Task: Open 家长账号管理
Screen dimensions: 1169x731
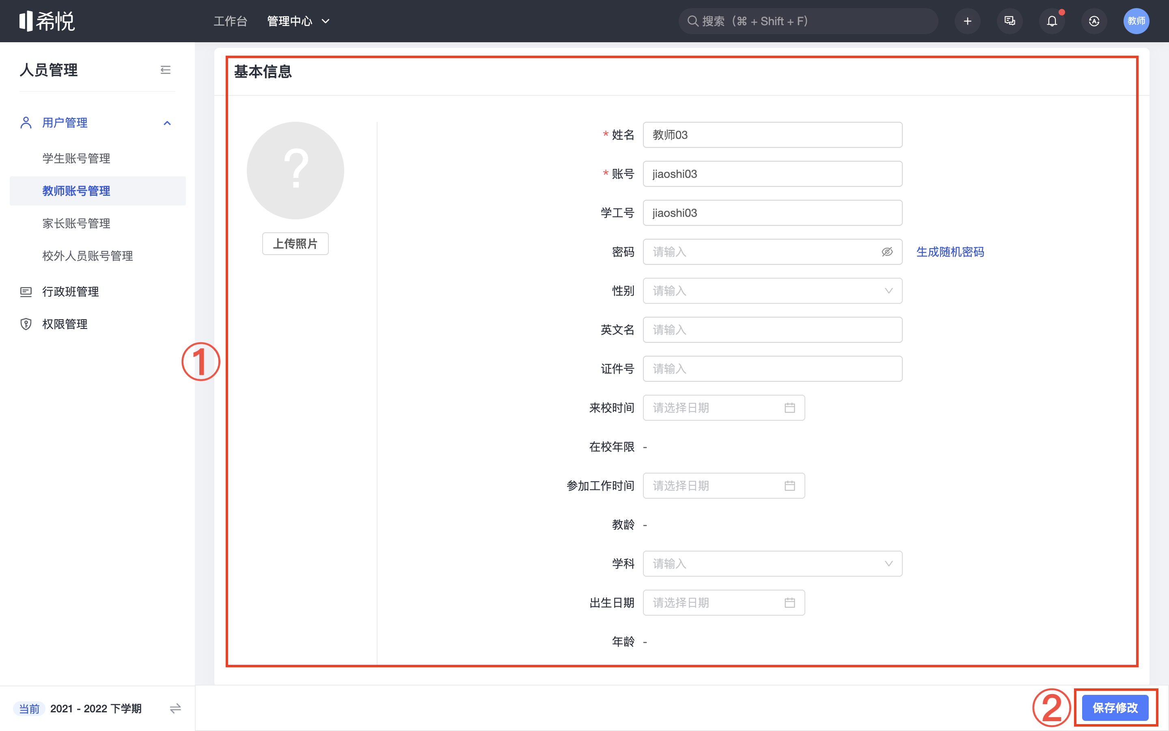Action: coord(76,223)
